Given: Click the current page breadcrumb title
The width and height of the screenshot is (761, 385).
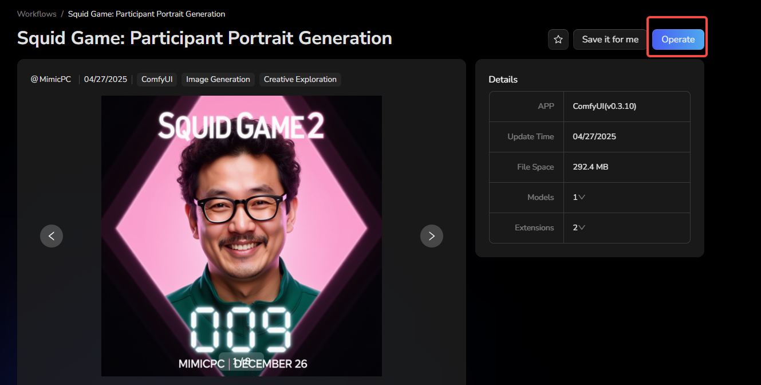Looking at the screenshot, I should click(147, 14).
